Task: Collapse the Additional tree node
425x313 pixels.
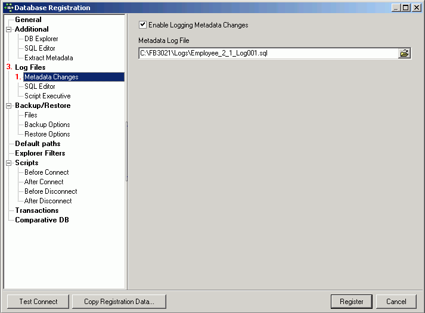Action: (9, 29)
